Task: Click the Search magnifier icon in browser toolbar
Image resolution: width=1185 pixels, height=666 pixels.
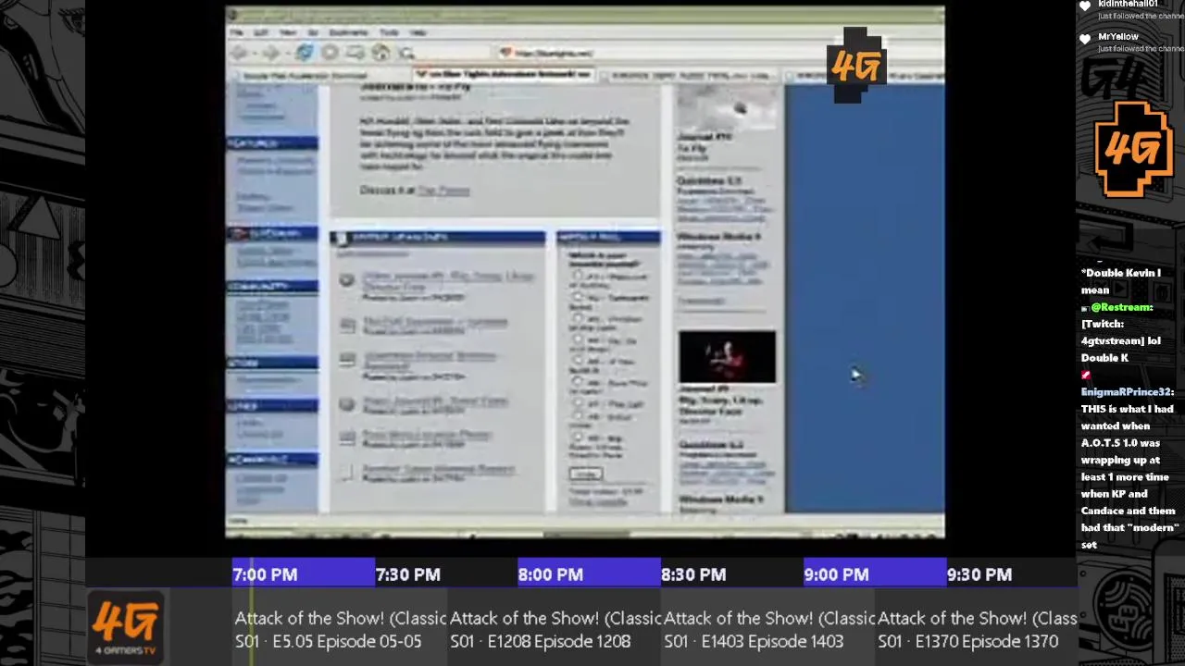Action: point(405,54)
